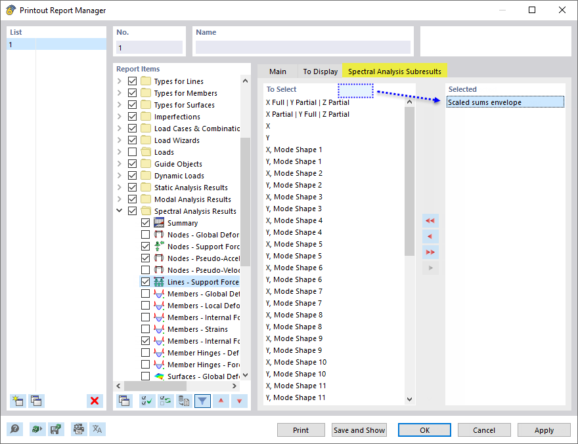Expand the Static Analysis Results folder
This screenshot has height=444, width=578.
119,187
